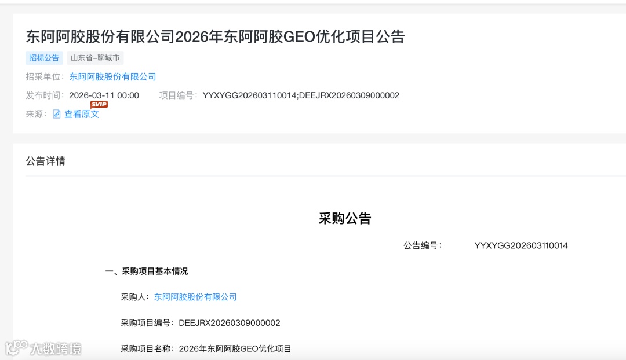This screenshot has width=626, height=360.
Task: Click project name 2026年东阿阿胶GEO优化项目
Action: click(235, 349)
